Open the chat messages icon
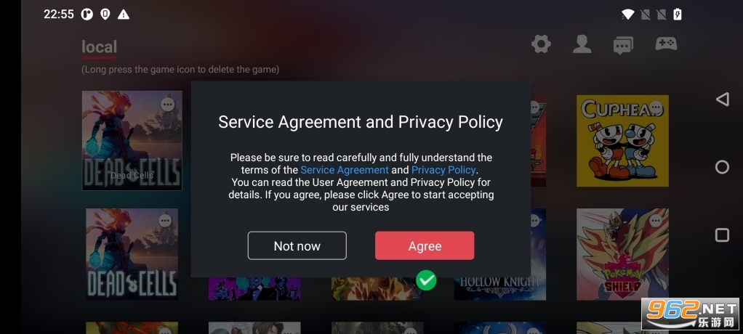This screenshot has height=334, width=743. pyautogui.click(x=622, y=46)
